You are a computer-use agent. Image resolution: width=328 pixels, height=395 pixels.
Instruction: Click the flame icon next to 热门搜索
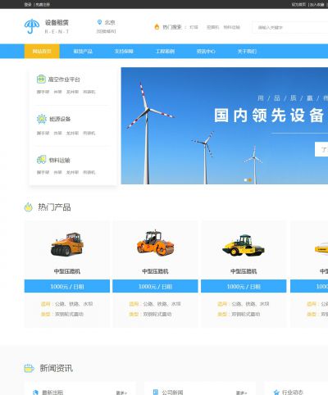pyautogui.click(x=157, y=27)
